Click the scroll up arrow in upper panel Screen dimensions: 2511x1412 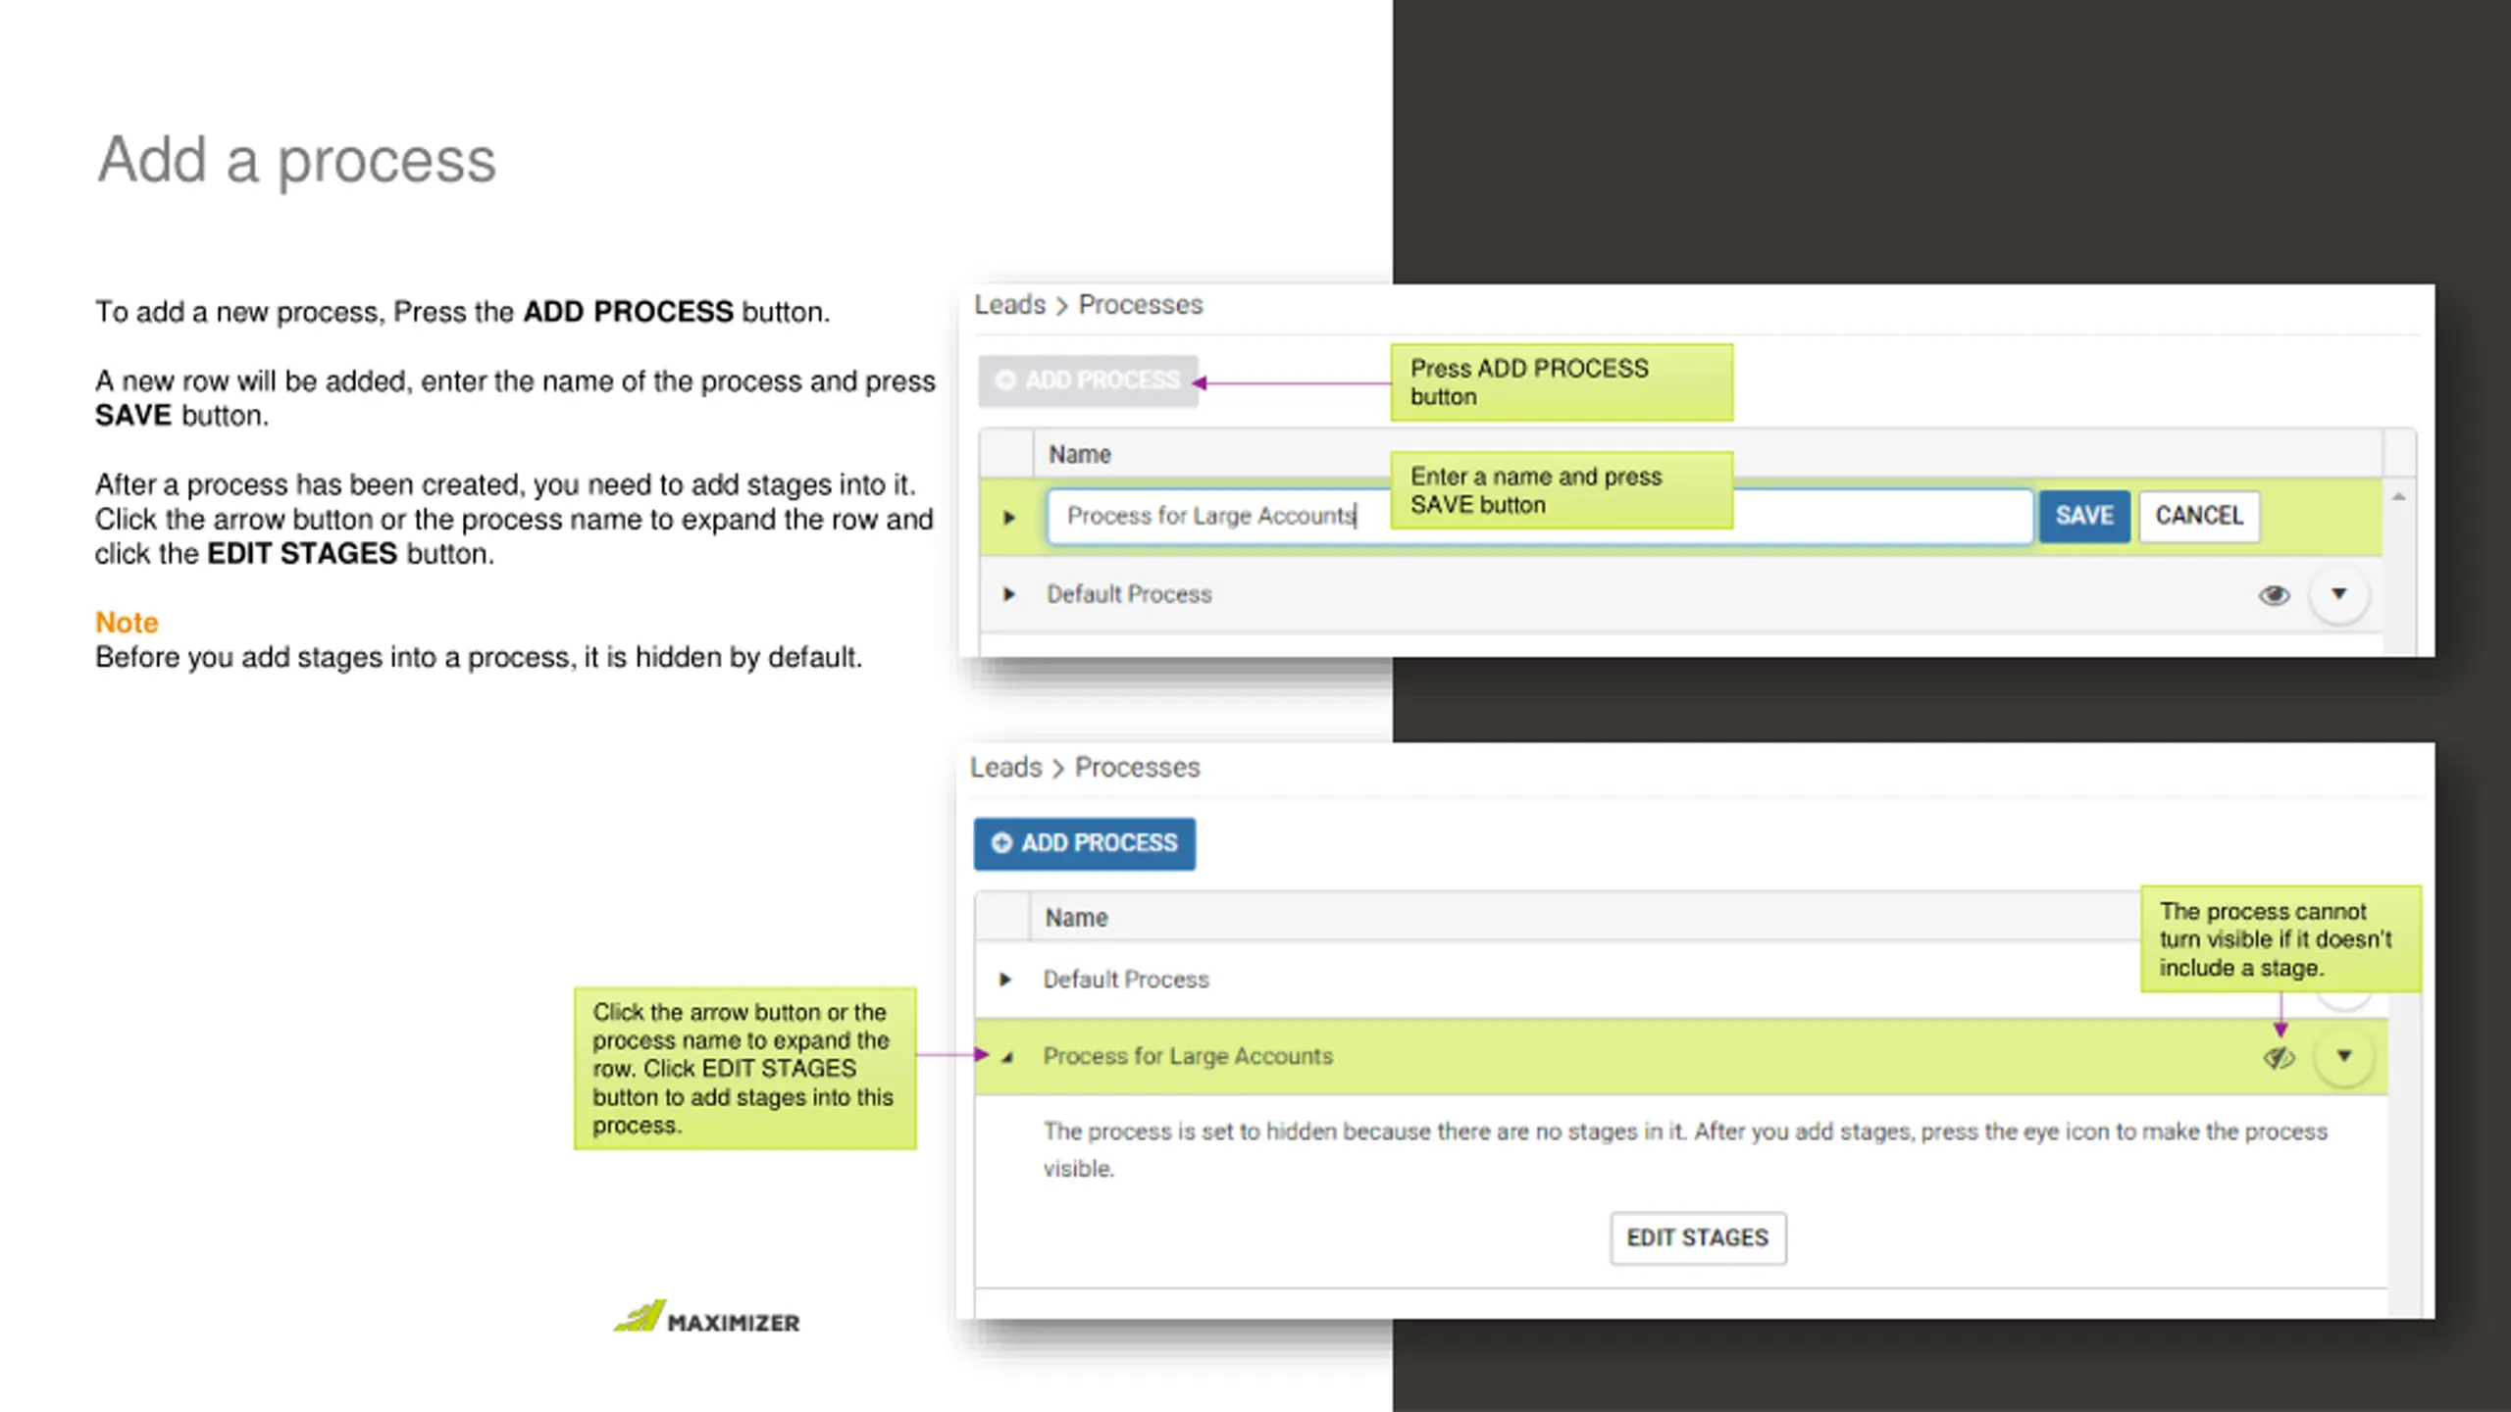pos(2398,497)
